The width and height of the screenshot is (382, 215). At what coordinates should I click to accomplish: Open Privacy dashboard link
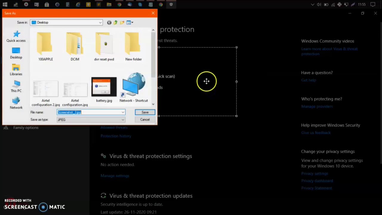[x=317, y=181]
